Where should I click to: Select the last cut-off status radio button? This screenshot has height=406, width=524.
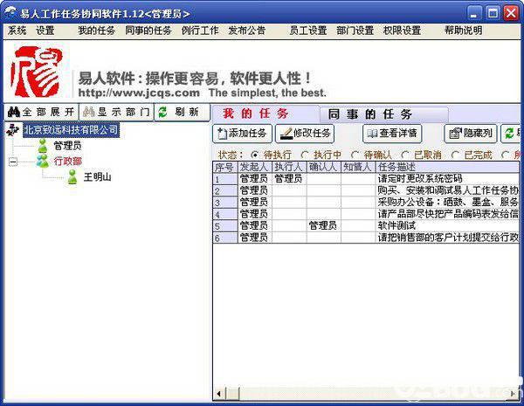[506, 155]
